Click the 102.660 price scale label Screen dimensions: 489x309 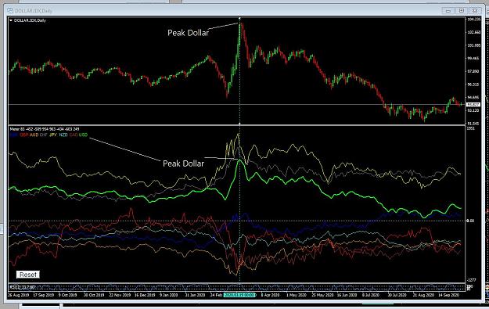coord(473,32)
